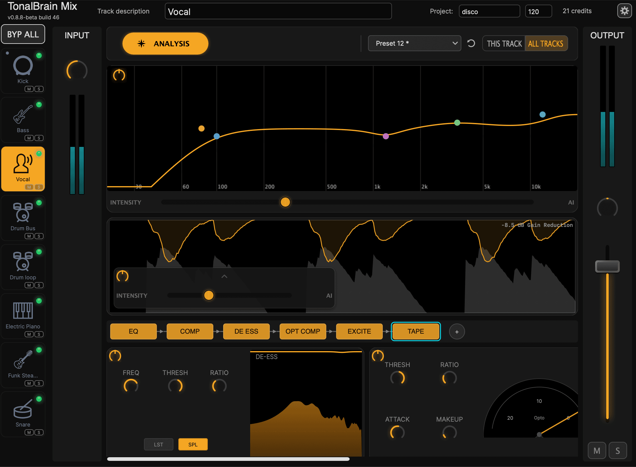The height and width of the screenshot is (467, 636).
Task: Select the Drum loop track icon
Action: (23, 261)
